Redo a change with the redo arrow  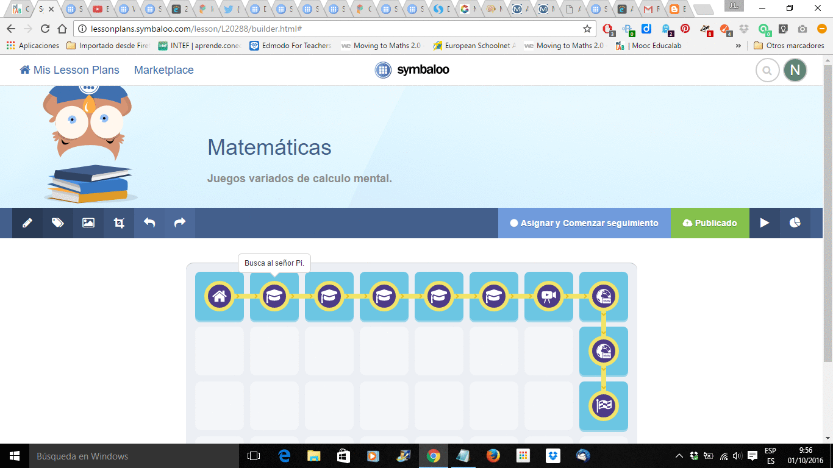coord(179,223)
